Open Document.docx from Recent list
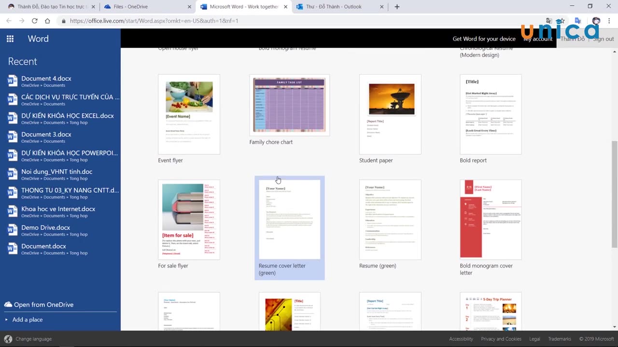The height and width of the screenshot is (347, 618). coord(60,249)
